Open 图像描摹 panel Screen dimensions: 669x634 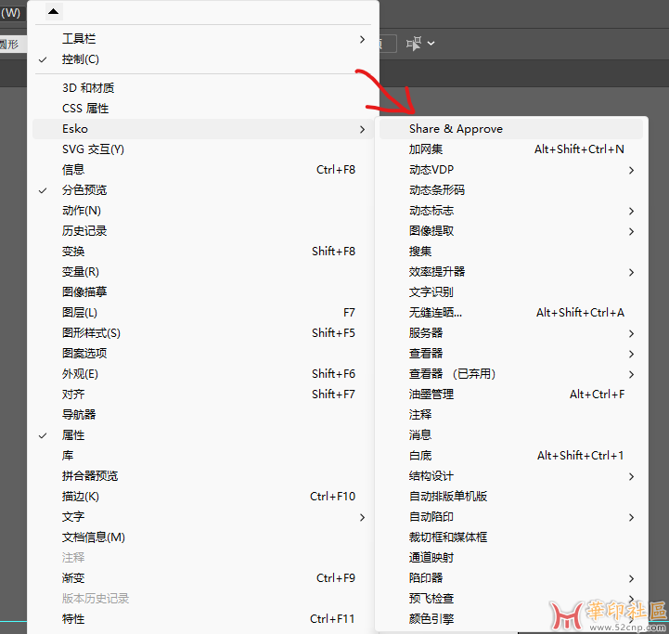[203, 292]
